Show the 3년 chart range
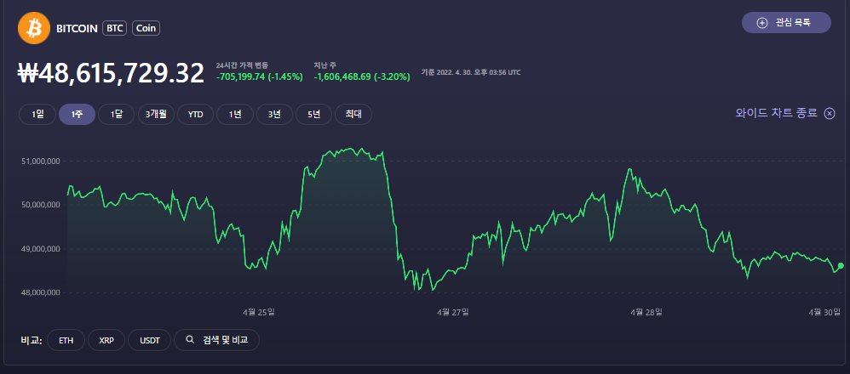 point(274,115)
